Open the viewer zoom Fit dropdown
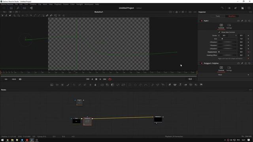This screenshot has width=253, height=142. pos(5,12)
